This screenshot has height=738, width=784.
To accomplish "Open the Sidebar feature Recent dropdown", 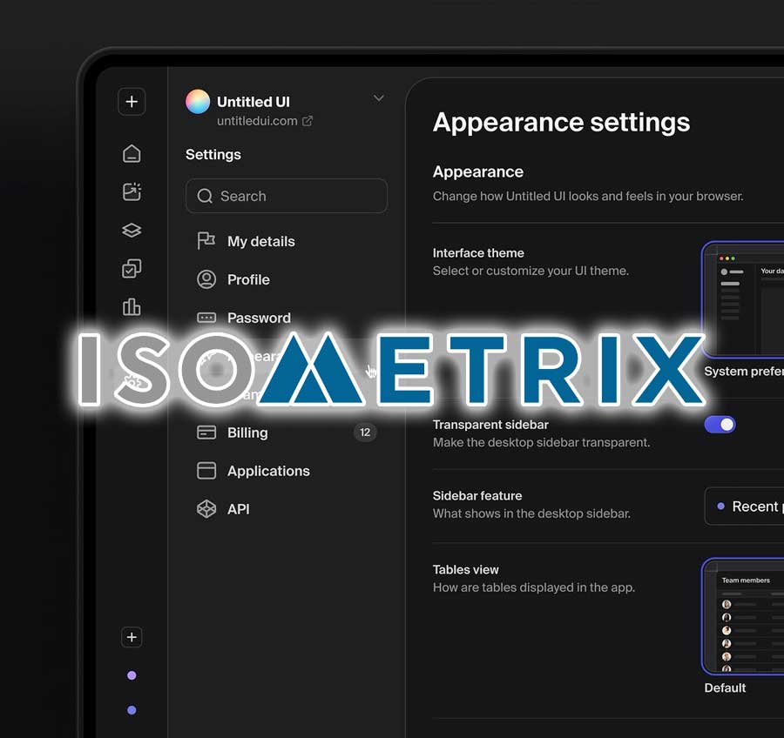I will [x=744, y=507].
